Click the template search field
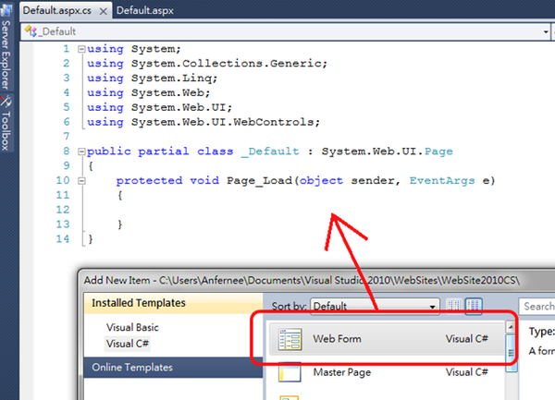 (x=536, y=306)
